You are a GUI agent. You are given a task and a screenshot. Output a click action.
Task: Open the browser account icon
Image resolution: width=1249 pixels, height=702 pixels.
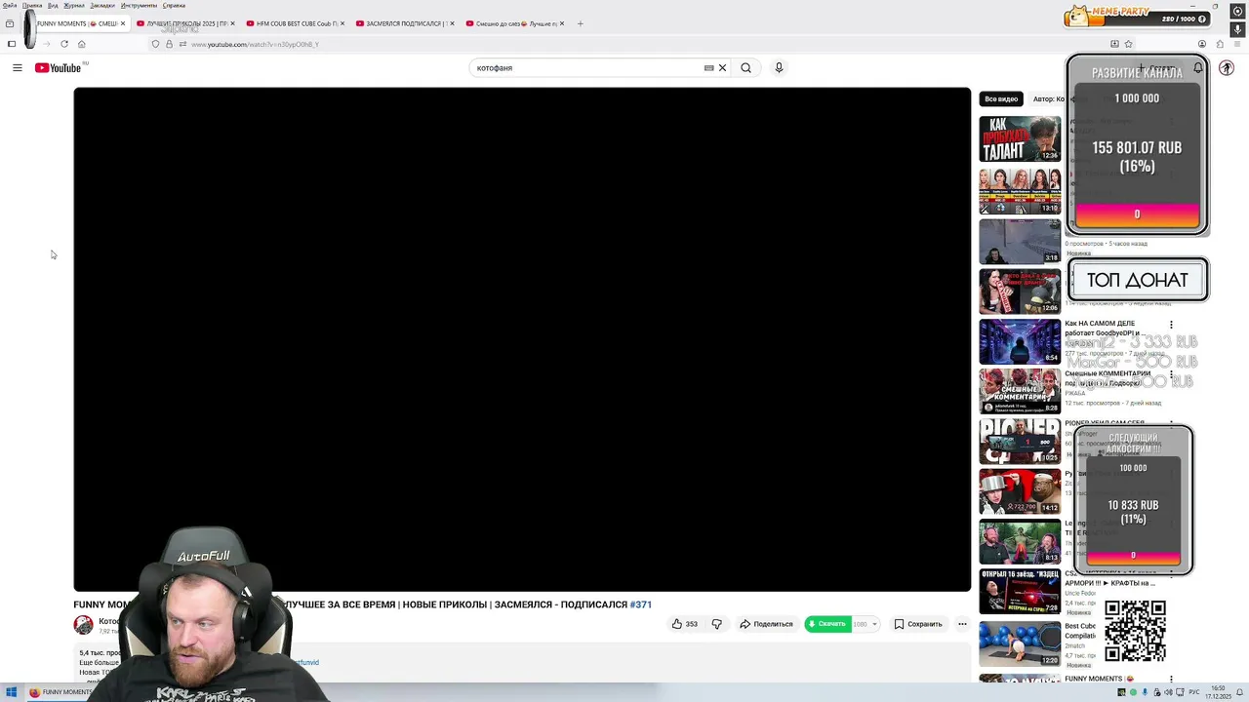pyautogui.click(x=1201, y=44)
